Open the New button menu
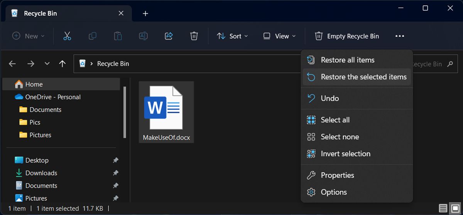 coord(29,36)
